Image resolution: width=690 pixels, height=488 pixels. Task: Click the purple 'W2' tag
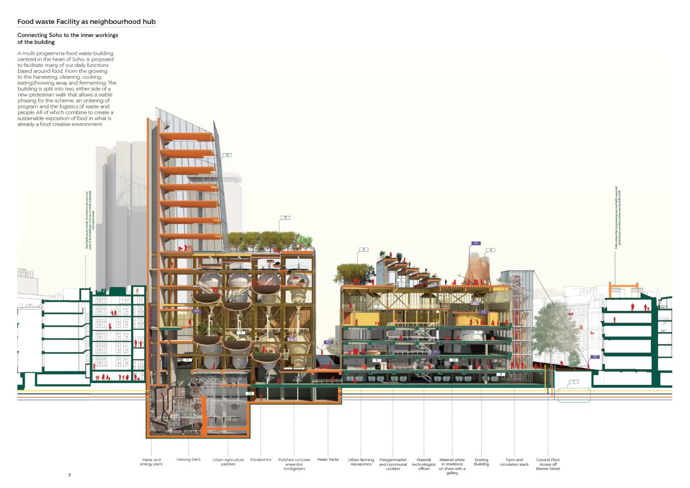329,342
